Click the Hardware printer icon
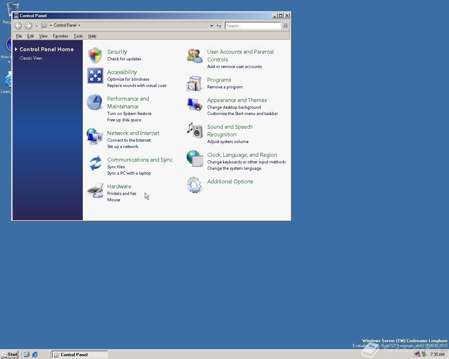 click(95, 190)
